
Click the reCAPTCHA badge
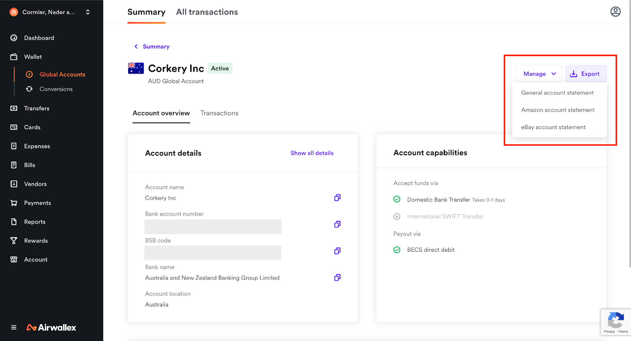[x=616, y=322]
